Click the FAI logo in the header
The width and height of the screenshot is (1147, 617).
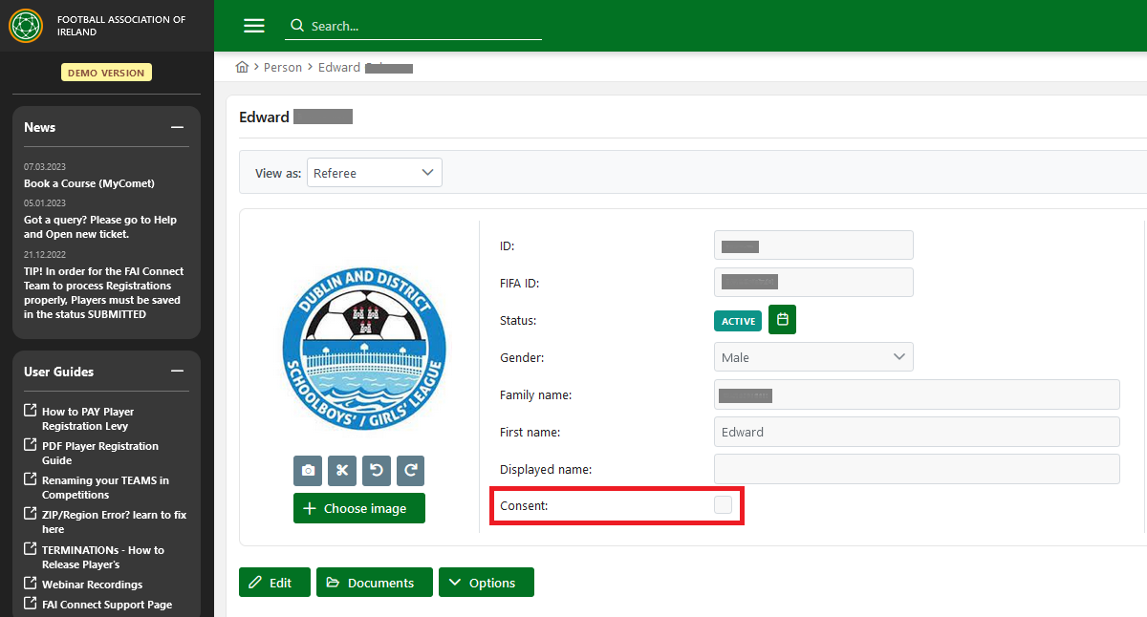tap(26, 26)
